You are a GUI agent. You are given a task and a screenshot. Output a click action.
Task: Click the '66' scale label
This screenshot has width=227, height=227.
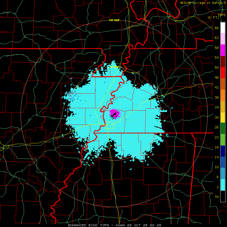[217, 28]
